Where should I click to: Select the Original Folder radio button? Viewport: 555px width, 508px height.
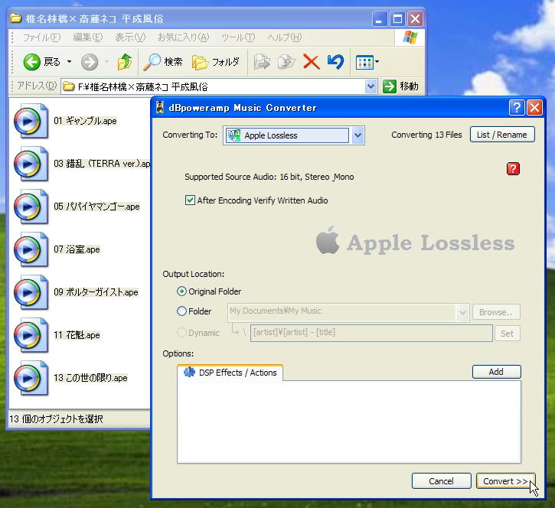181,291
